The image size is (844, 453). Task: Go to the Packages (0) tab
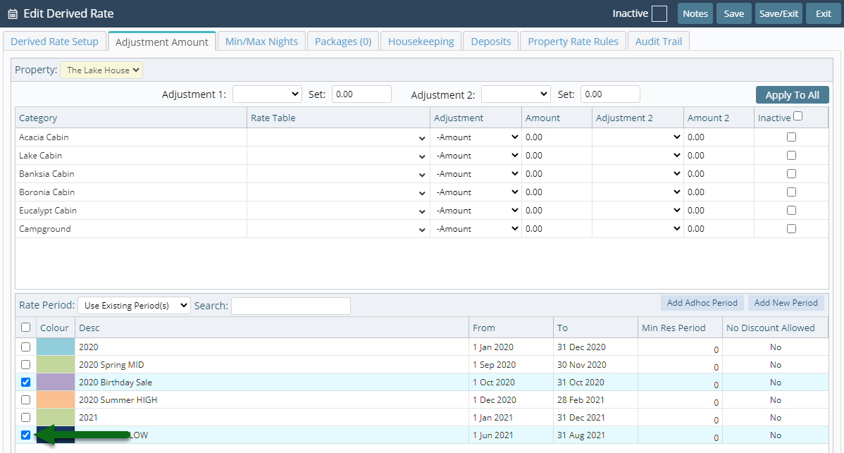tap(343, 42)
